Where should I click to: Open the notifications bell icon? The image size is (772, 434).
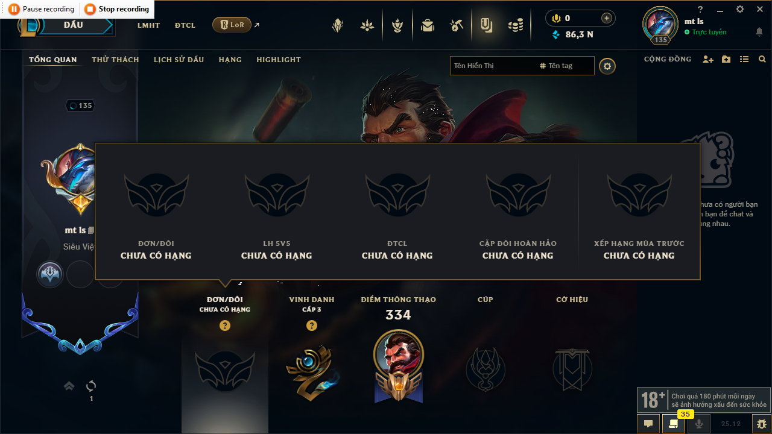point(759,32)
